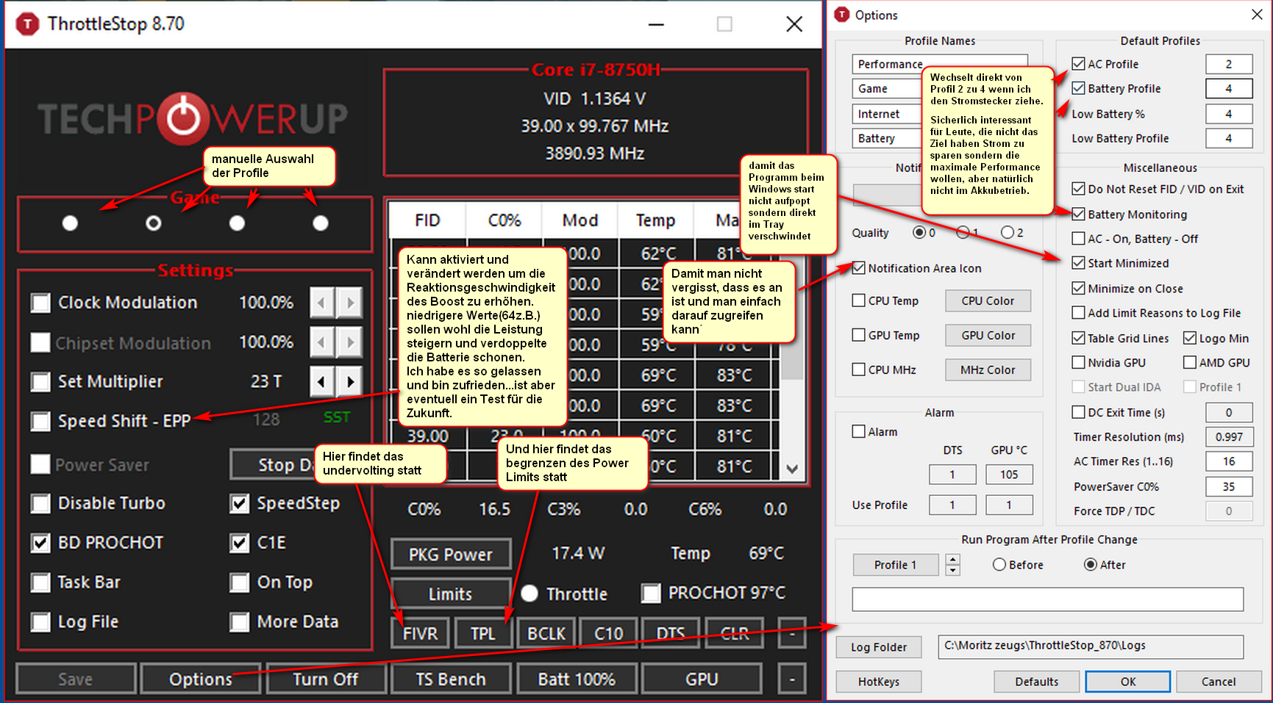Toggle Table Grid Lines checkbox
1273x703 pixels.
(x=1078, y=338)
